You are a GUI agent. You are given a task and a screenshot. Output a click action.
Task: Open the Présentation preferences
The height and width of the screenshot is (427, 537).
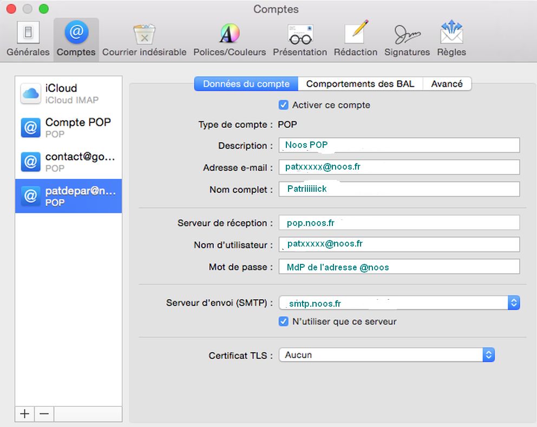click(299, 39)
